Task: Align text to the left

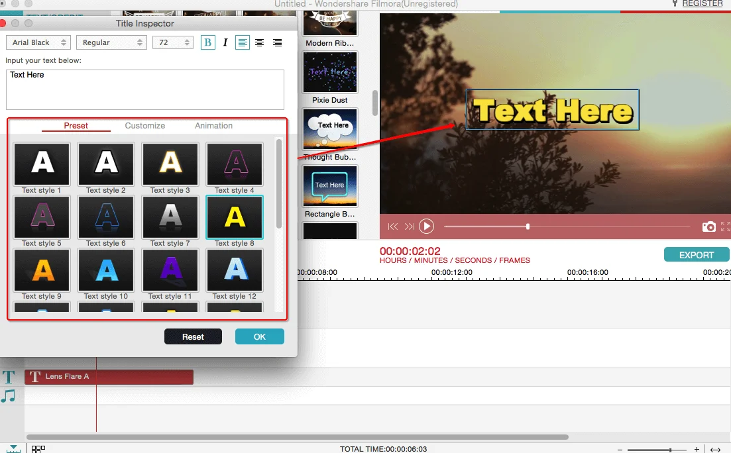Action: [x=243, y=42]
